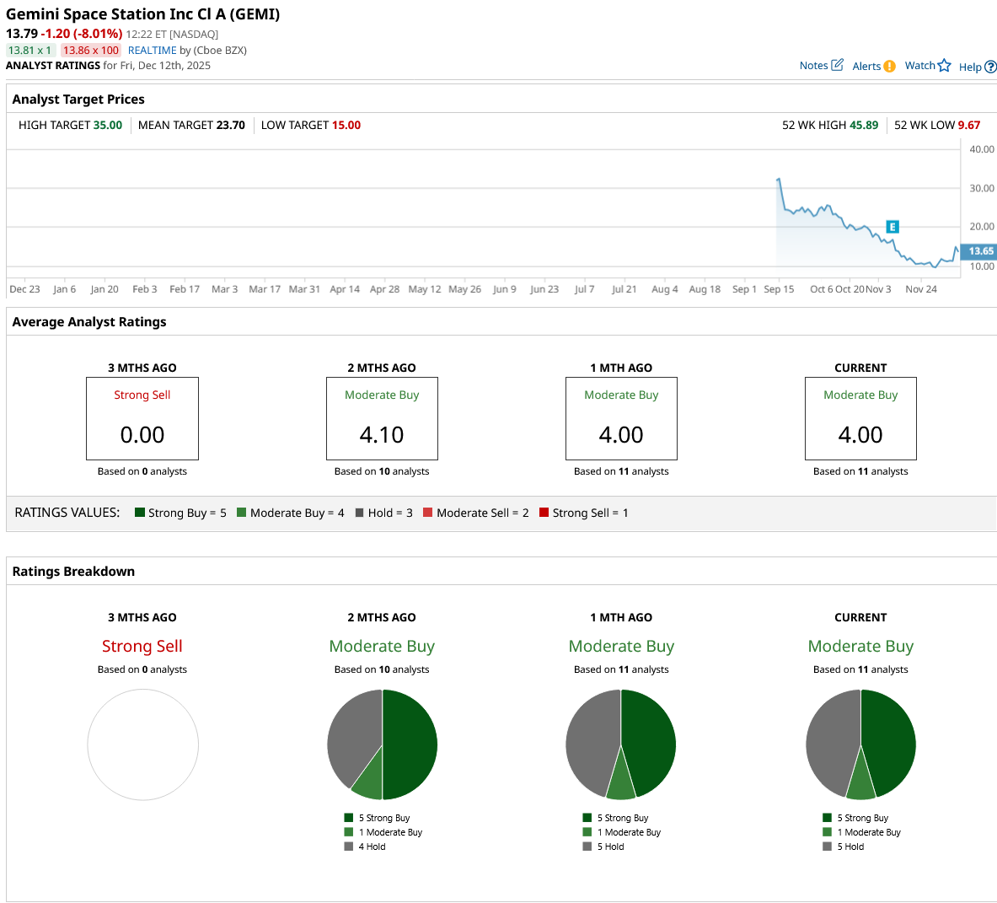Click the Moderate Buy ratings value swatch
This screenshot has width=997, height=903.
[x=242, y=513]
